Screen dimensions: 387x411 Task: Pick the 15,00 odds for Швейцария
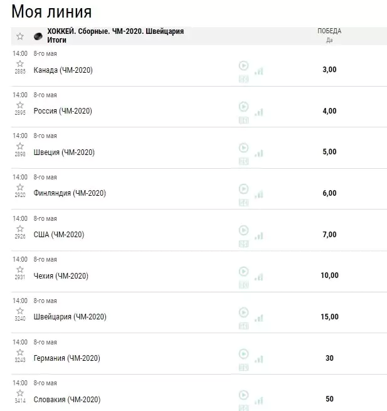pos(329,317)
